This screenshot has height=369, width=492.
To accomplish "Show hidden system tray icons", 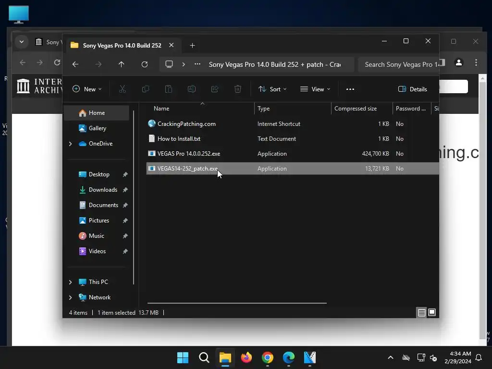I will (x=391, y=357).
